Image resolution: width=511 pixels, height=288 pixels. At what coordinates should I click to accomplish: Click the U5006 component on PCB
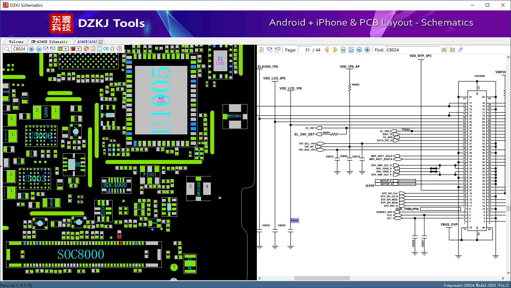pos(41,136)
